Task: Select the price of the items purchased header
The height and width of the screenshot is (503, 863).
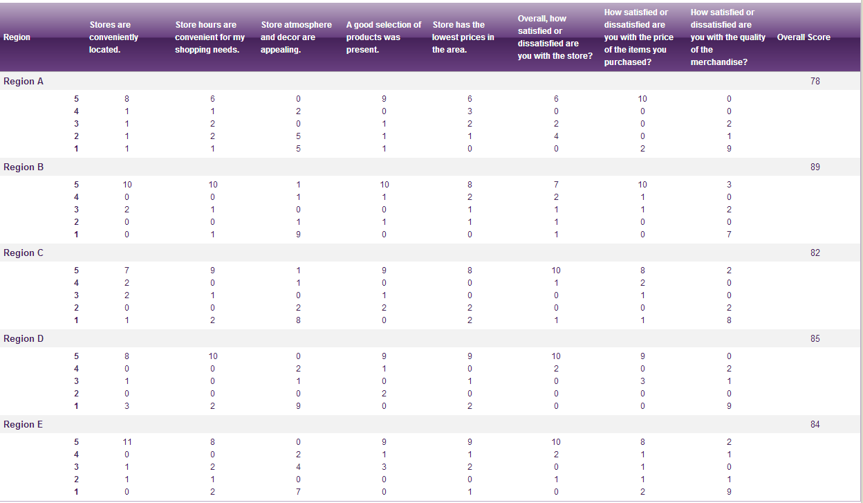Action: [x=639, y=37]
